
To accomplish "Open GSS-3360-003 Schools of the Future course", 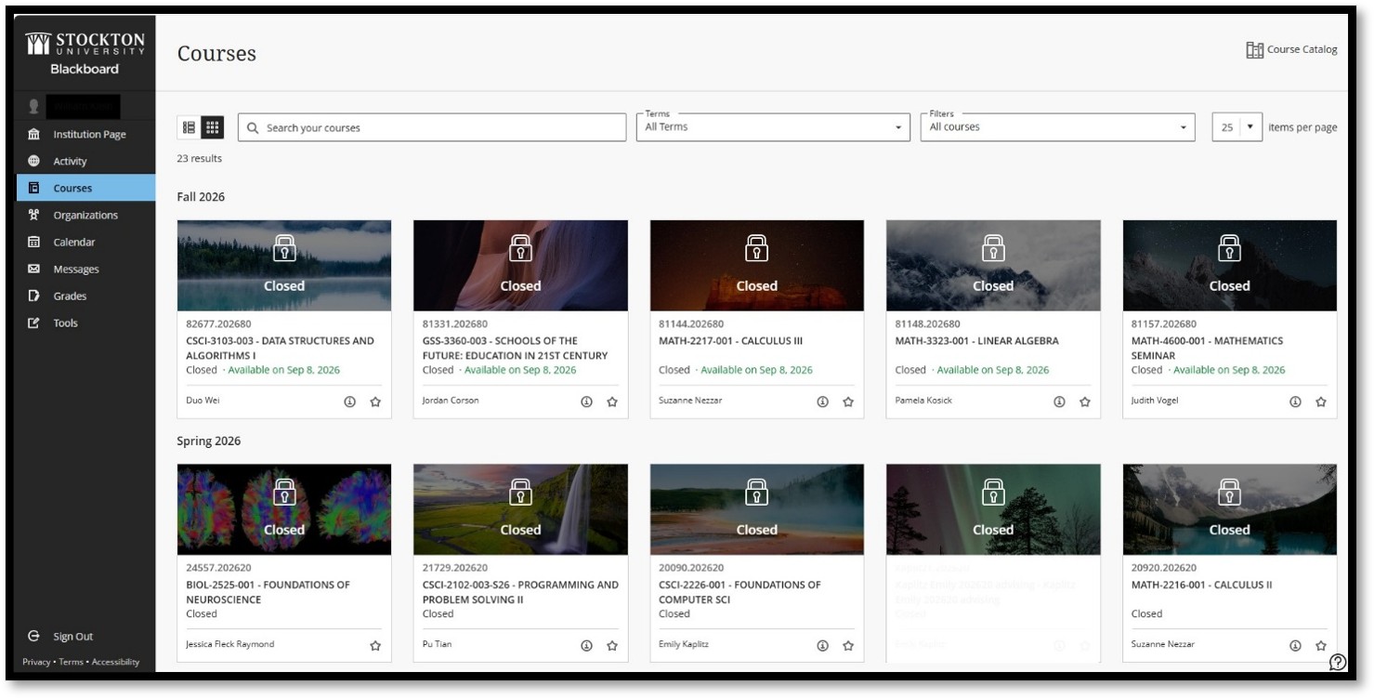I will (x=516, y=349).
